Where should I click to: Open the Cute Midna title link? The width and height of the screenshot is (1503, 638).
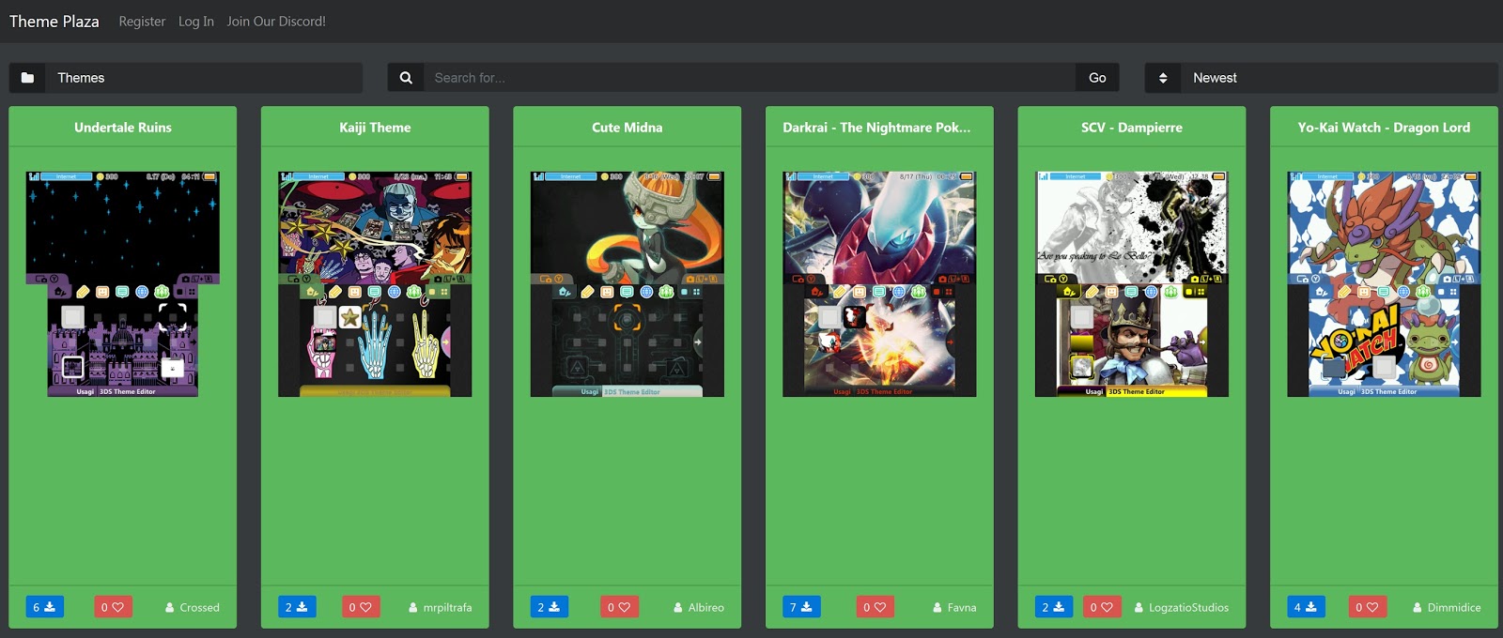[x=628, y=128]
